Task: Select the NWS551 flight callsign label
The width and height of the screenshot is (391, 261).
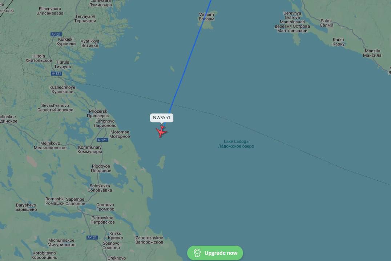Action: (162, 118)
